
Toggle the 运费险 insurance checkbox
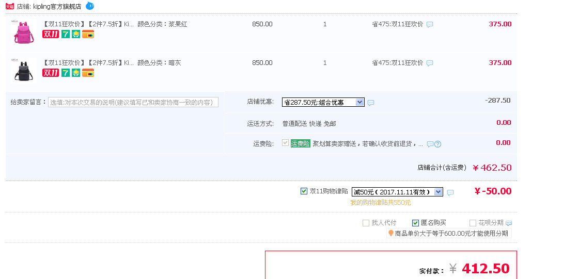[286, 143]
